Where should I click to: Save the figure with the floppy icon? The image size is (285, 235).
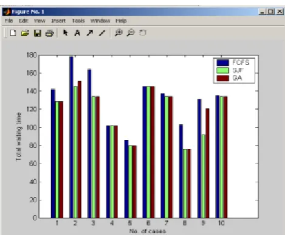(x=38, y=33)
